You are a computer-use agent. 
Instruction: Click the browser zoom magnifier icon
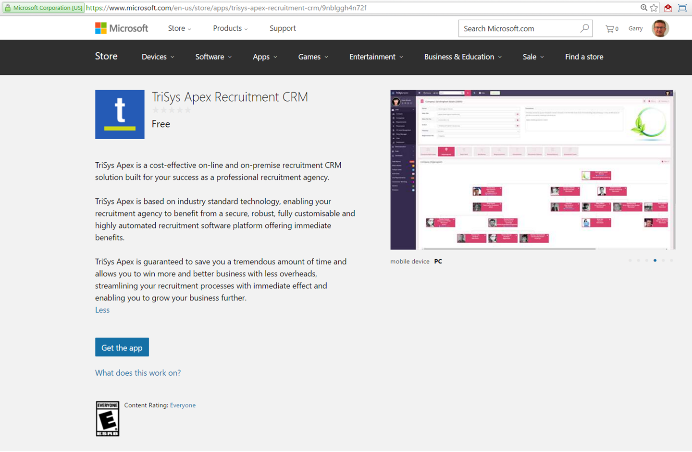[643, 8]
